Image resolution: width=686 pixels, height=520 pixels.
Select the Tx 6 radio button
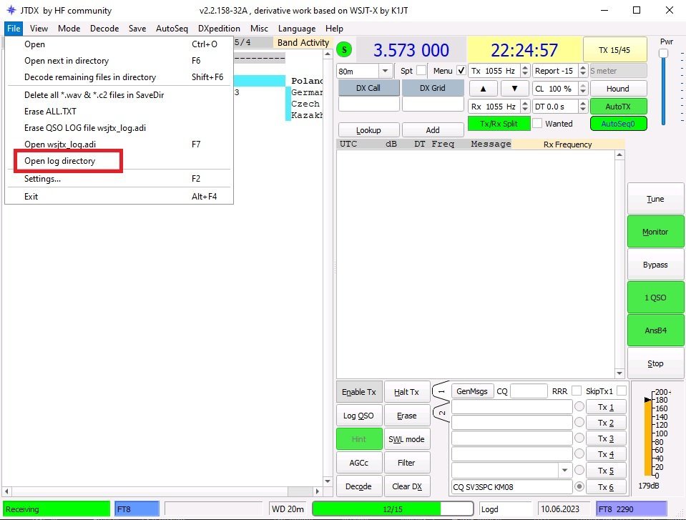tap(579, 487)
